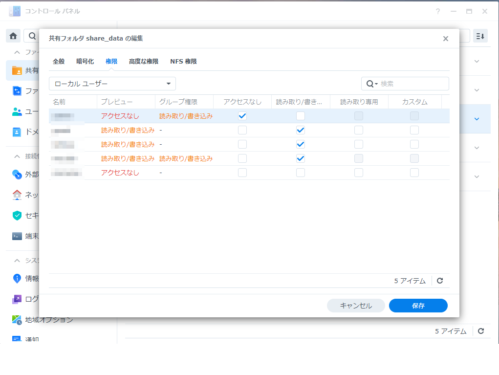Sort by the 名前 column header
499x375 pixels.
(73, 102)
